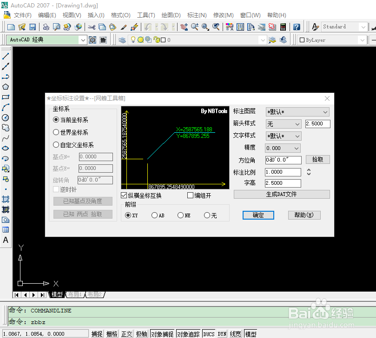The image size is (376, 338).
Task: Choose NE prefix radio button
Action: pos(181,215)
